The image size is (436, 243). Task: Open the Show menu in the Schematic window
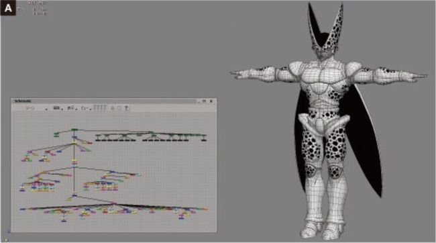point(72,108)
